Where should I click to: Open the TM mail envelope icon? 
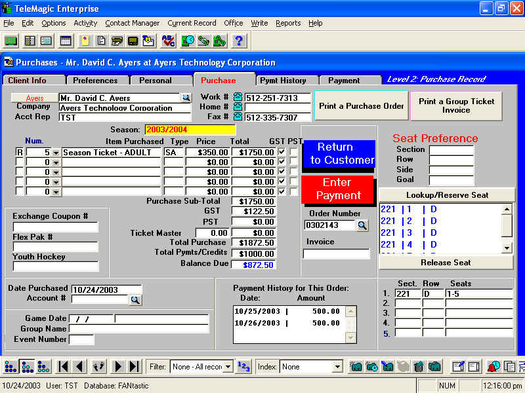click(149, 41)
